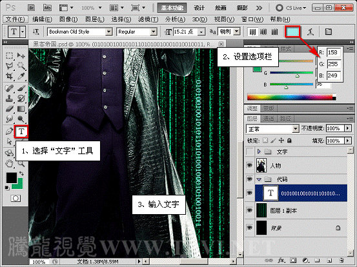The width and height of the screenshot is (357, 267).
Task: Open anti-aliasing method dropdown
Action: pos(237,32)
